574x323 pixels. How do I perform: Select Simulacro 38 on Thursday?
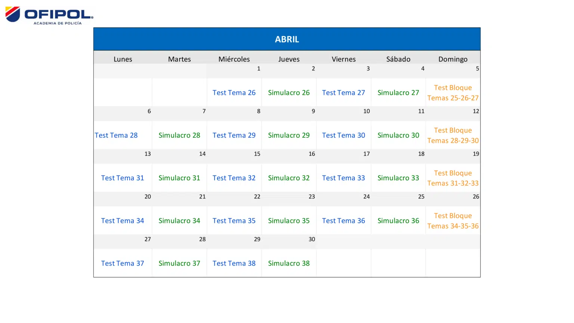[x=288, y=263]
